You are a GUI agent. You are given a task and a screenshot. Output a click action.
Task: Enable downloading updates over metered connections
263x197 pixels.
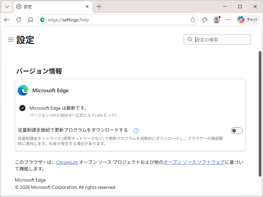(x=236, y=131)
